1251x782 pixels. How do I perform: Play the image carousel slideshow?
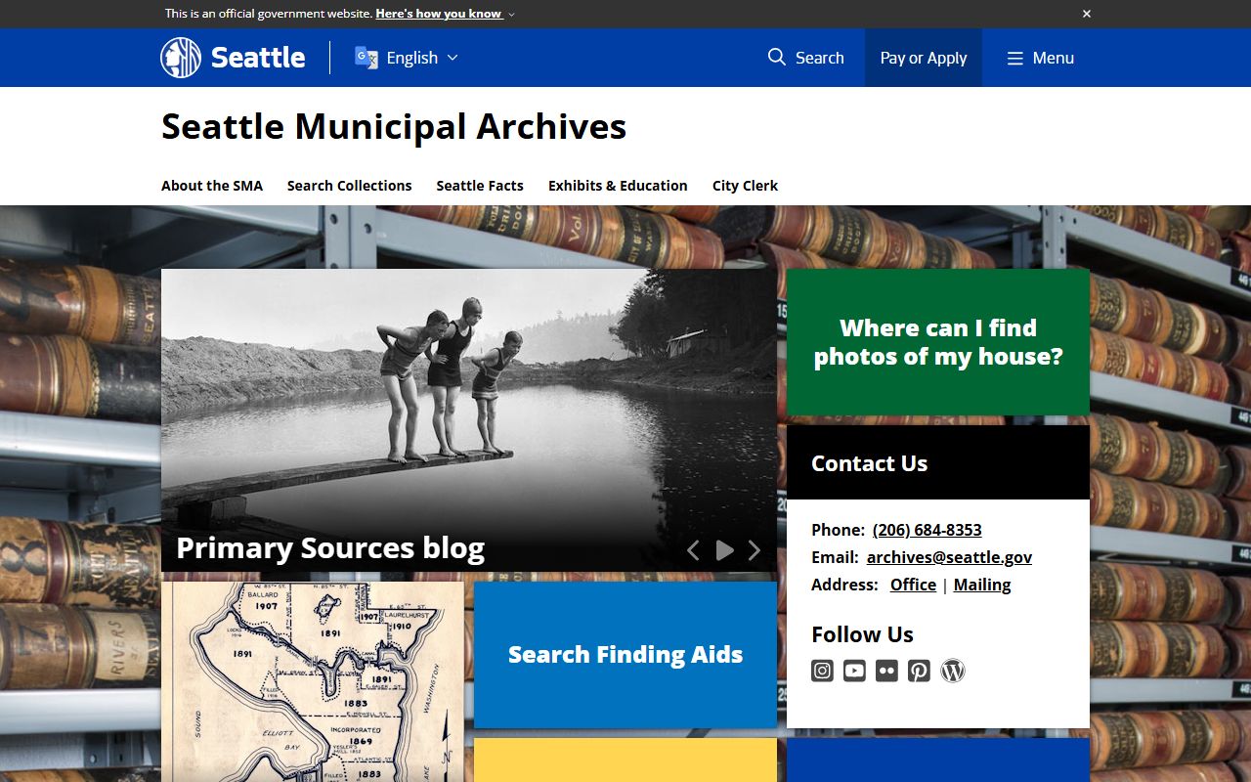click(x=724, y=550)
